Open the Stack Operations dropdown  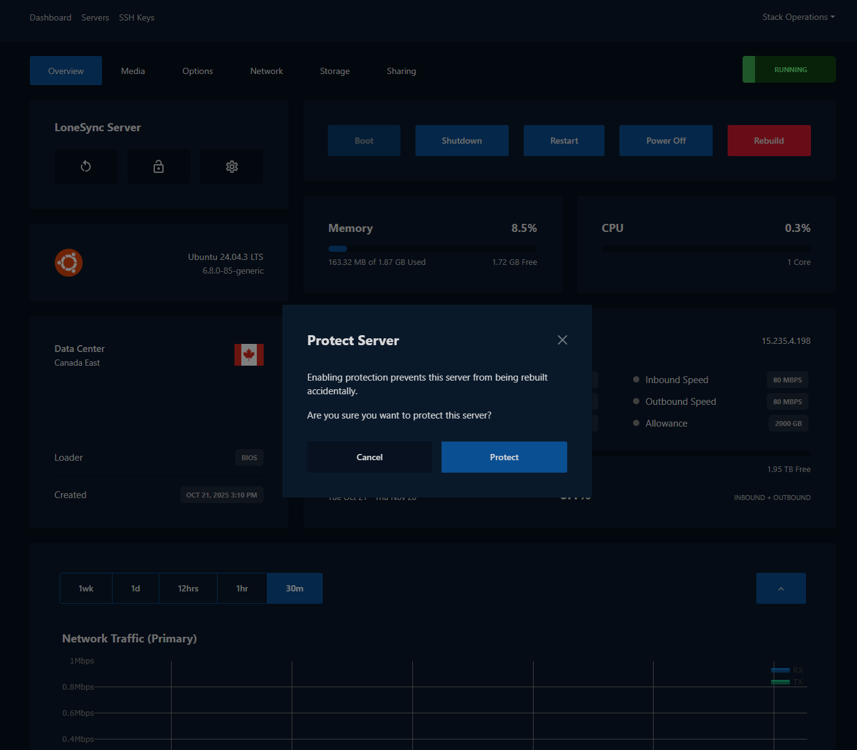798,17
